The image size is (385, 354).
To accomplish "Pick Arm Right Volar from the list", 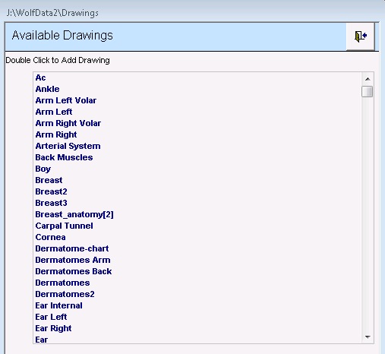I will tap(68, 123).
